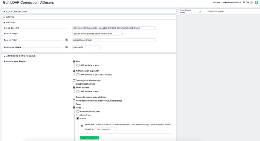Click the cmkadmin user name in header
The width and height of the screenshot is (260, 141).
click(227, 3)
